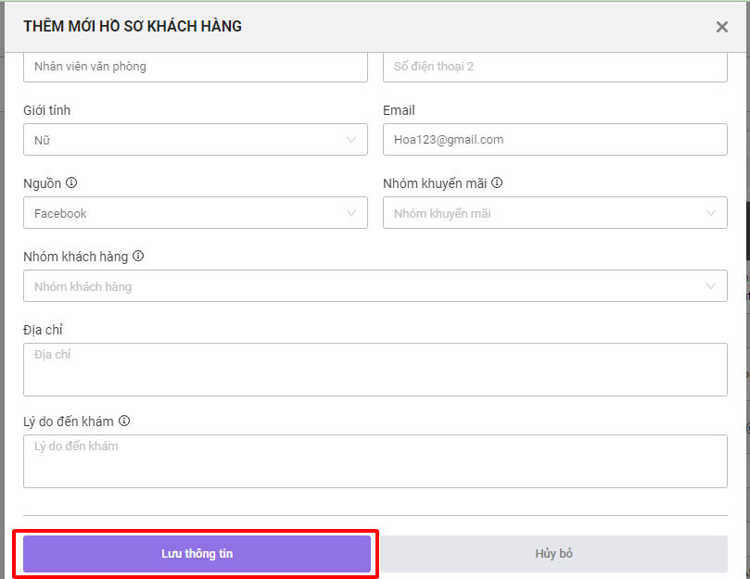Cancel with the Hủy bỏ button
This screenshot has width=750, height=579.
click(x=553, y=554)
